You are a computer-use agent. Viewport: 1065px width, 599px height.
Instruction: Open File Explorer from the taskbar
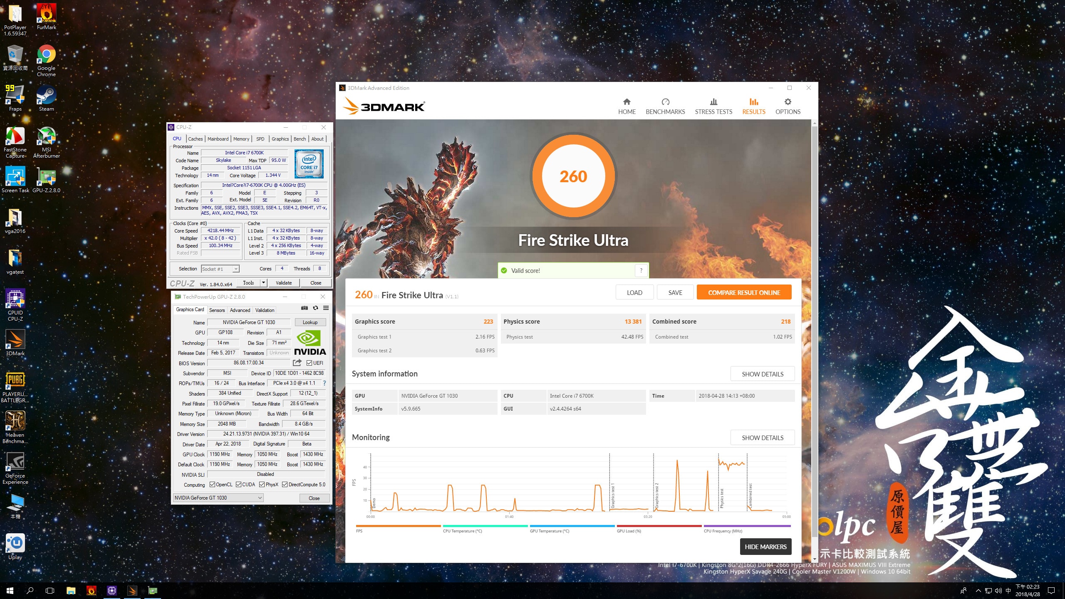(71, 591)
